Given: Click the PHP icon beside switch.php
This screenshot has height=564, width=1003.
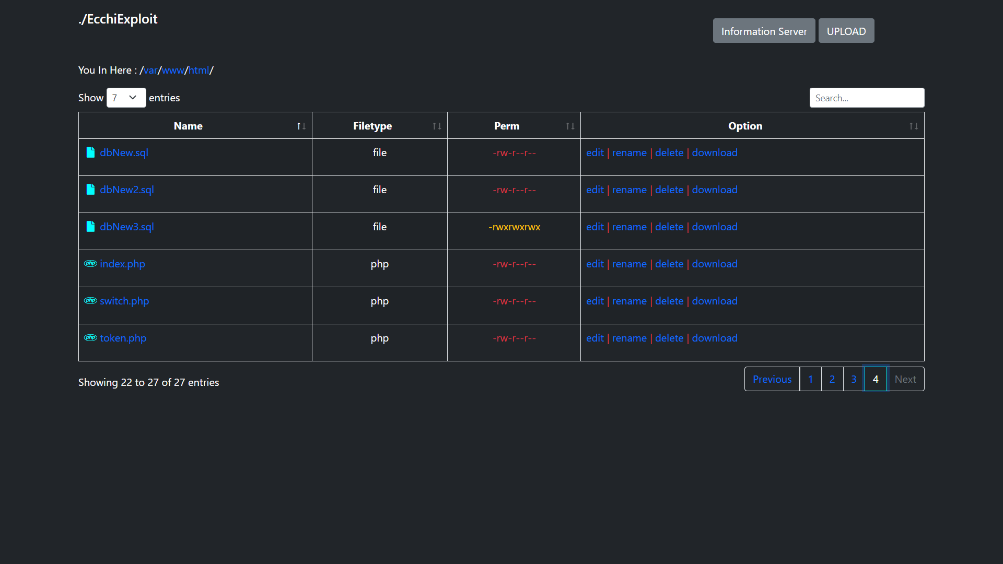Looking at the screenshot, I should 90,300.
